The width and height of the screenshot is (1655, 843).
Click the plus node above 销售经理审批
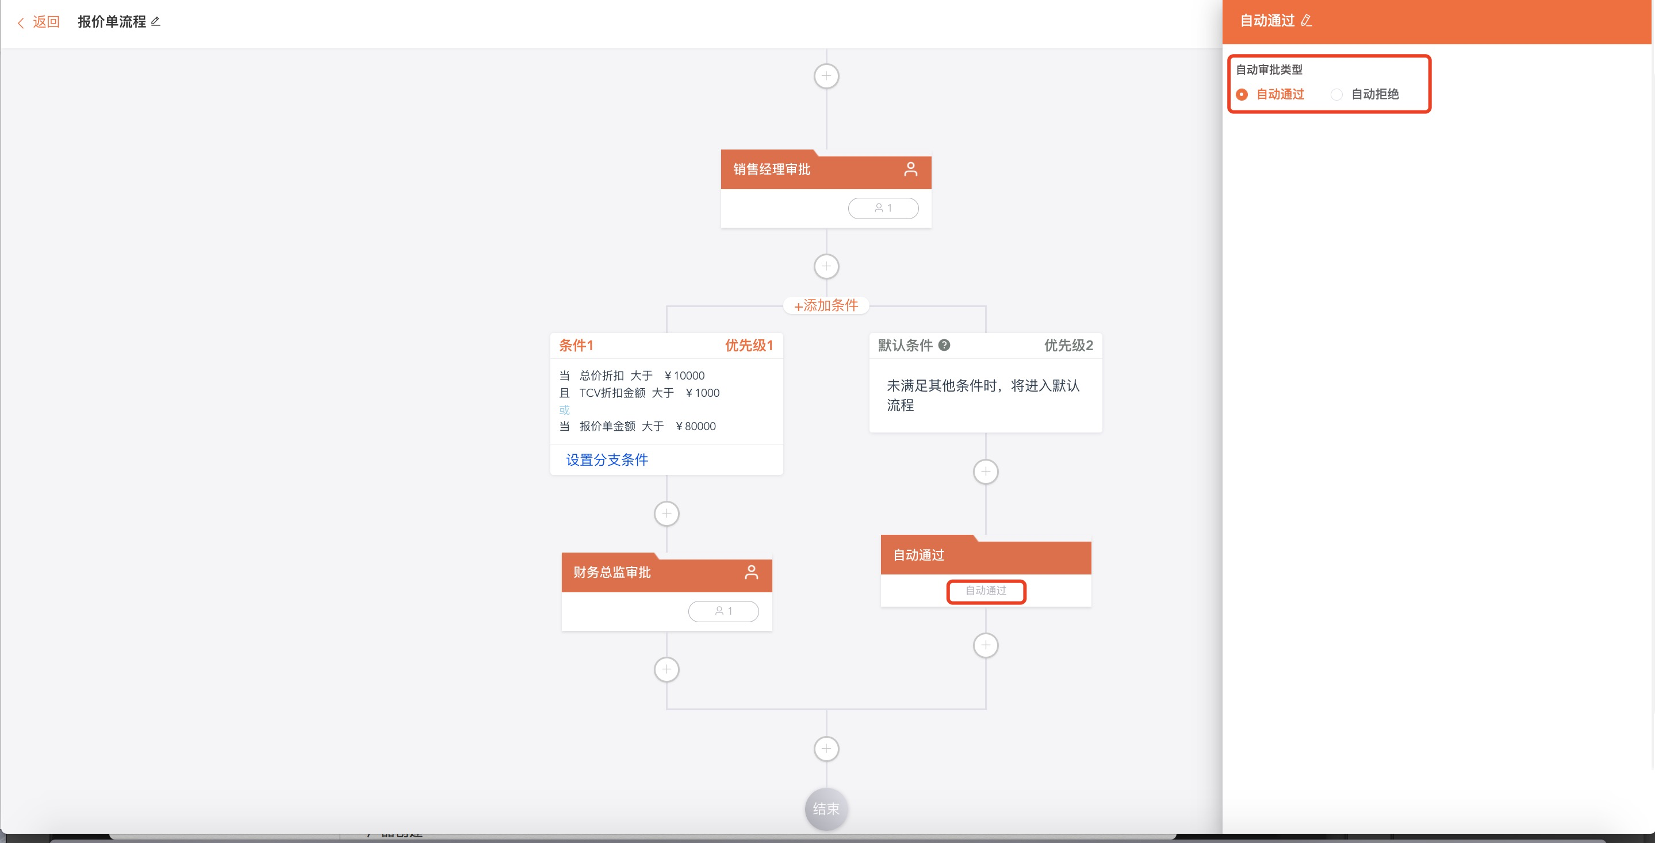pyautogui.click(x=826, y=76)
